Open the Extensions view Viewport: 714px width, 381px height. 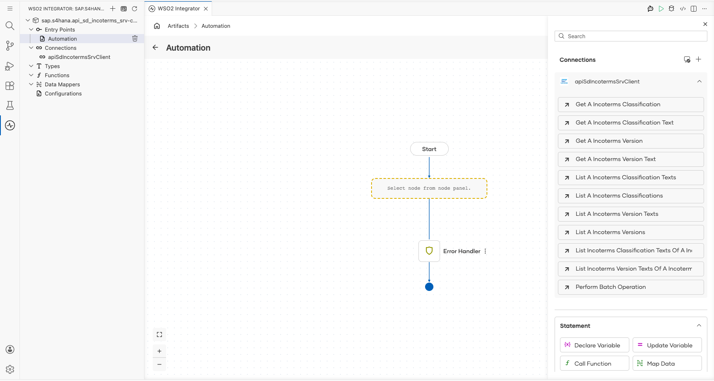[x=10, y=85]
